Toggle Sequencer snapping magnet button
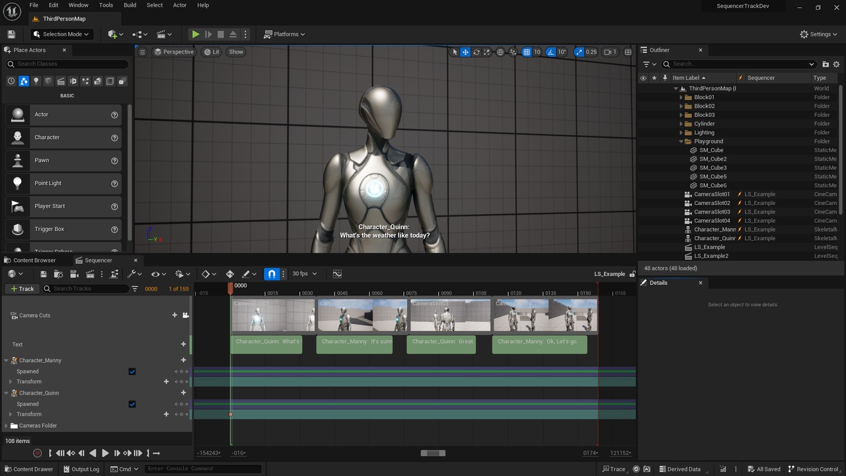The image size is (846, 476). tap(271, 274)
